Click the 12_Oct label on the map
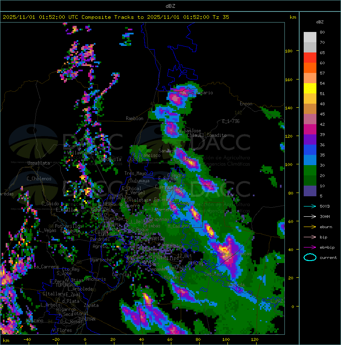This screenshot has width=341, height=345. point(184,256)
